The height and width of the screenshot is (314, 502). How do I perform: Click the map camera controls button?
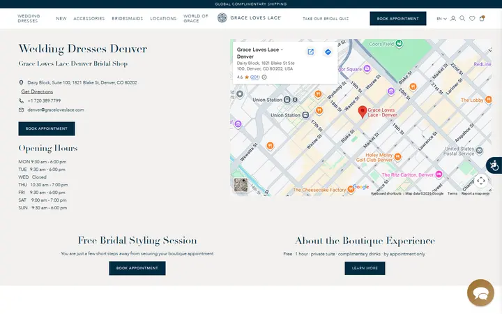tap(481, 181)
